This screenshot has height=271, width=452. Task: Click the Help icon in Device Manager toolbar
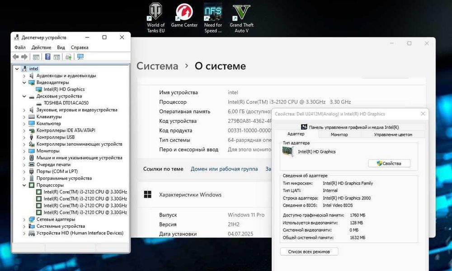pos(48,57)
